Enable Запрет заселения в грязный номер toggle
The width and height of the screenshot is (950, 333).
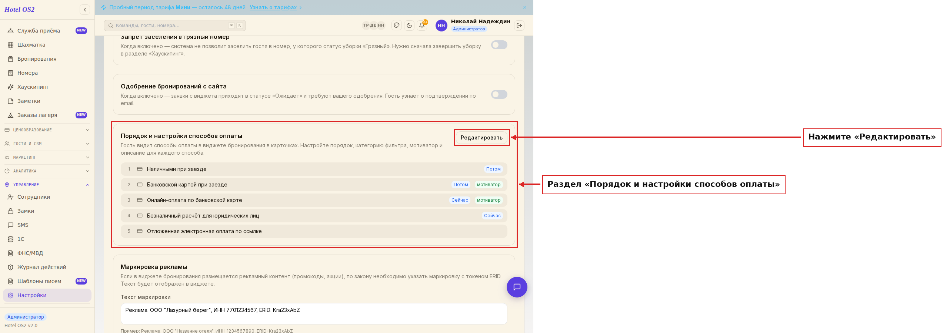point(499,45)
